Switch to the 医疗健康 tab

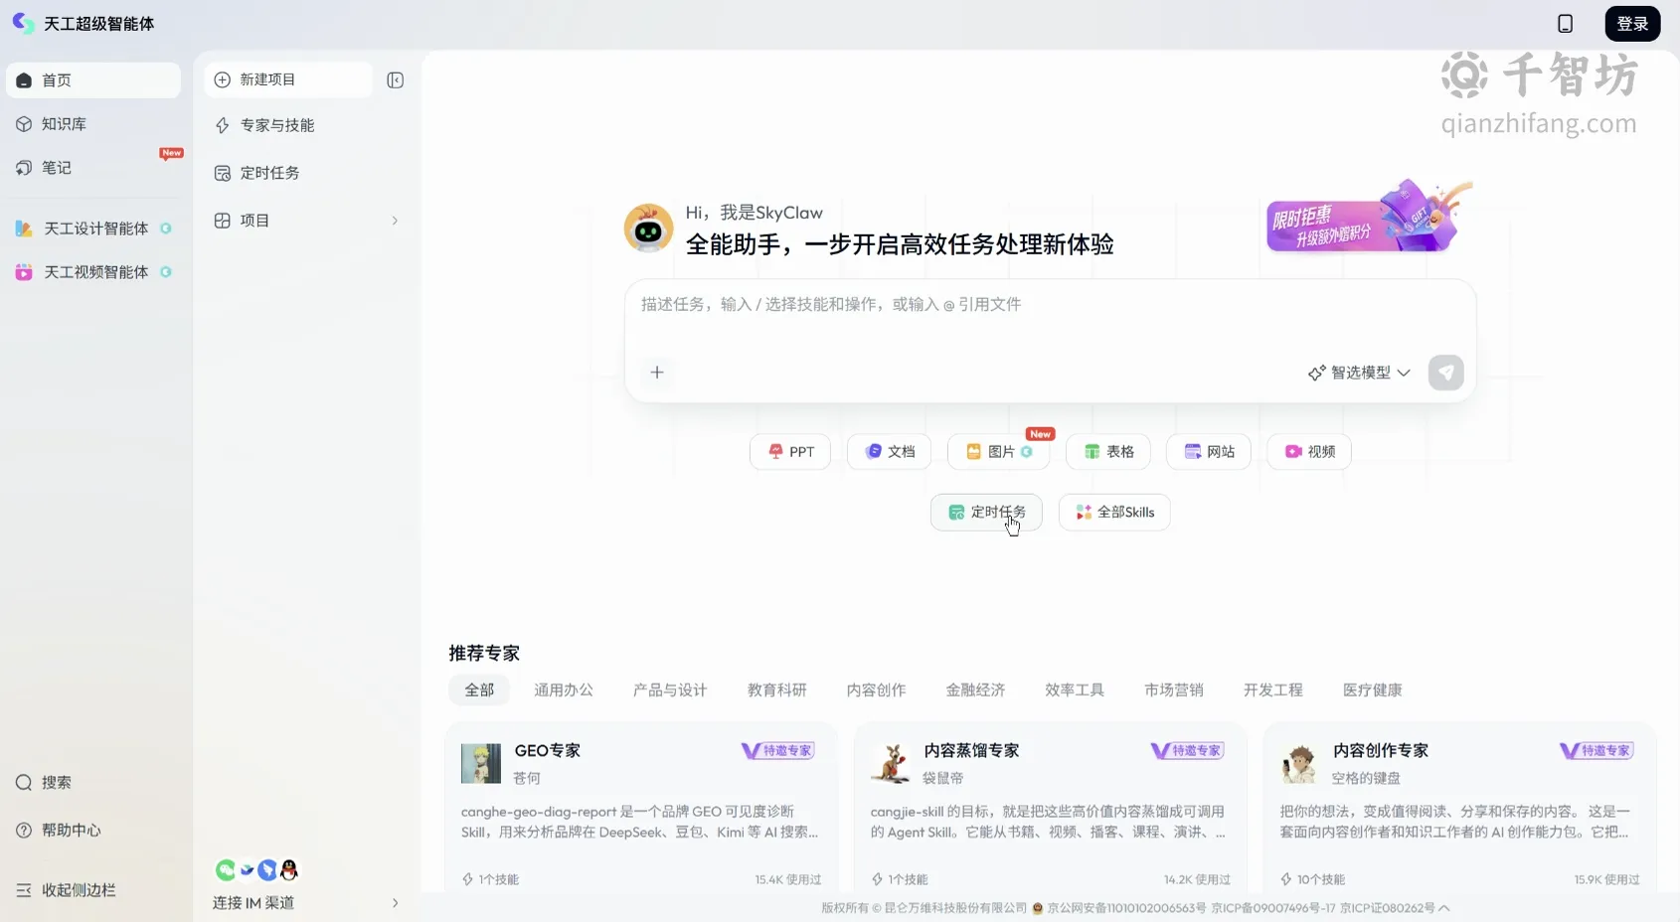tap(1373, 691)
